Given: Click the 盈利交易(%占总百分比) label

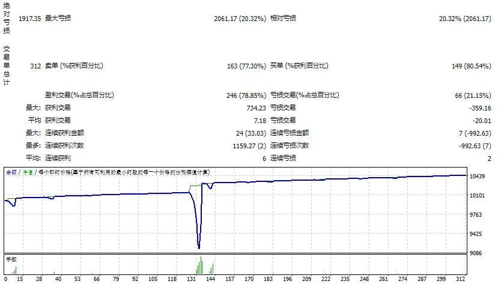Looking at the screenshot, I should click(x=79, y=95).
